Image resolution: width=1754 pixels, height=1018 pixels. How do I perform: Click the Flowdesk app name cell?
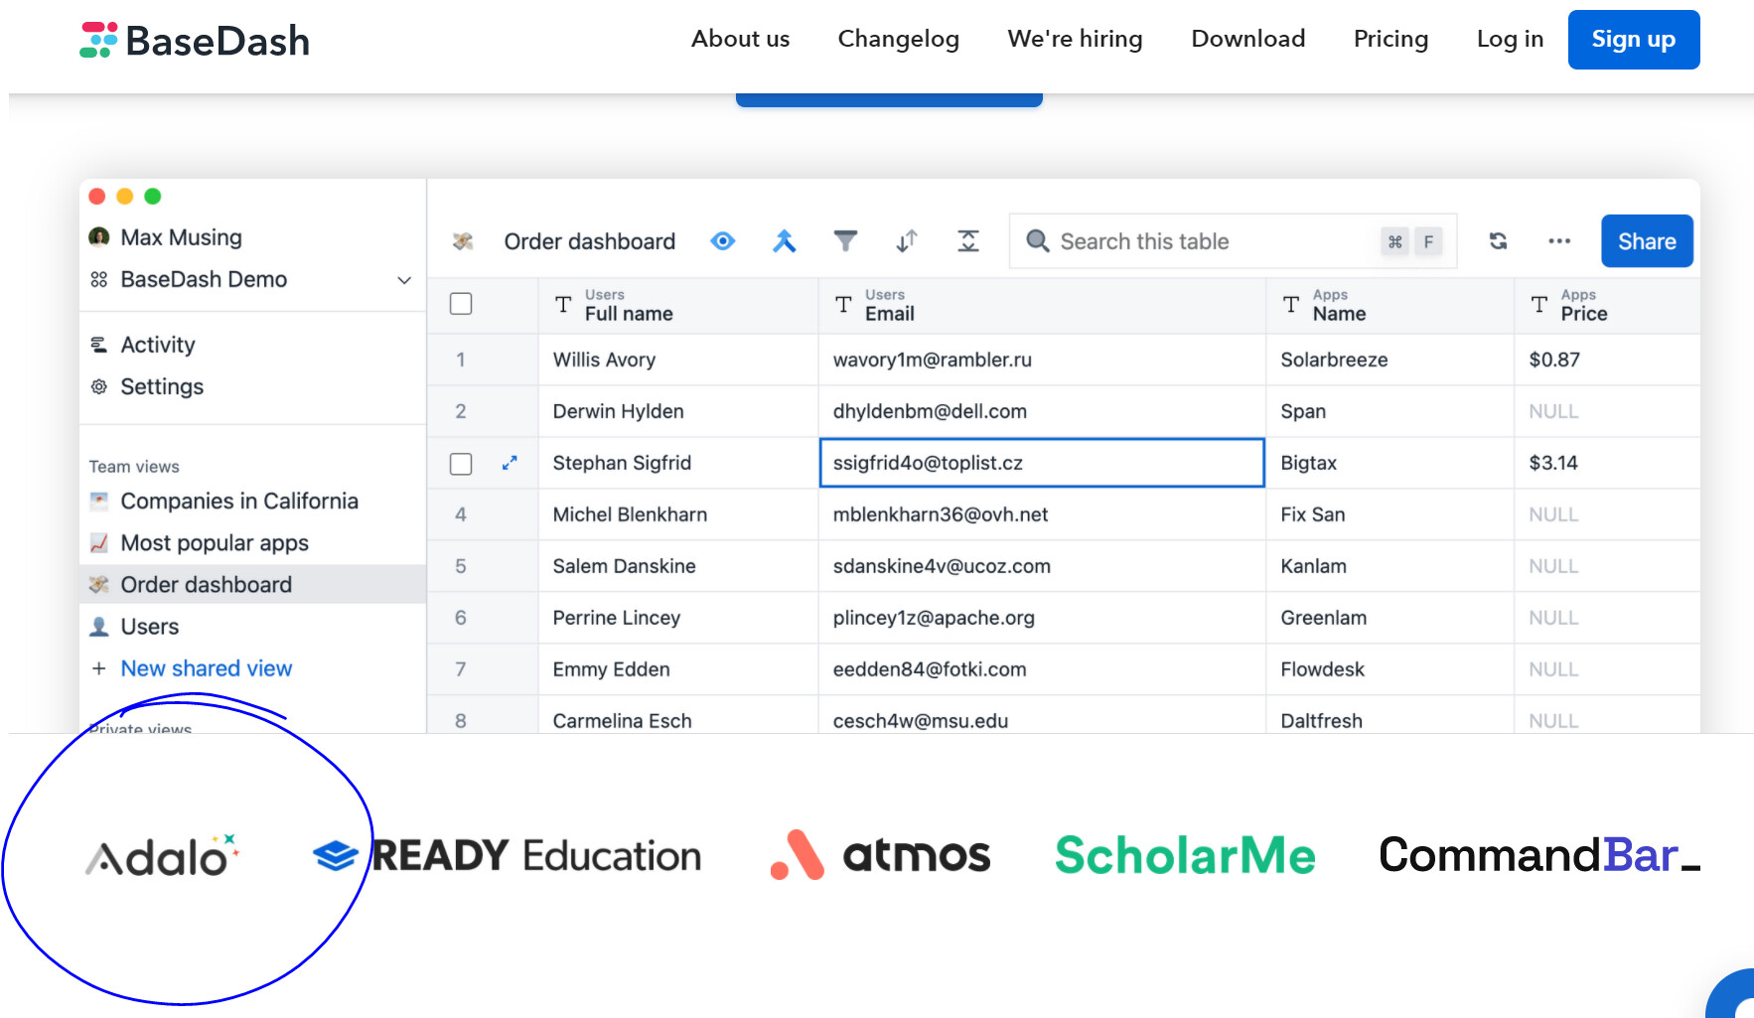tap(1389, 669)
